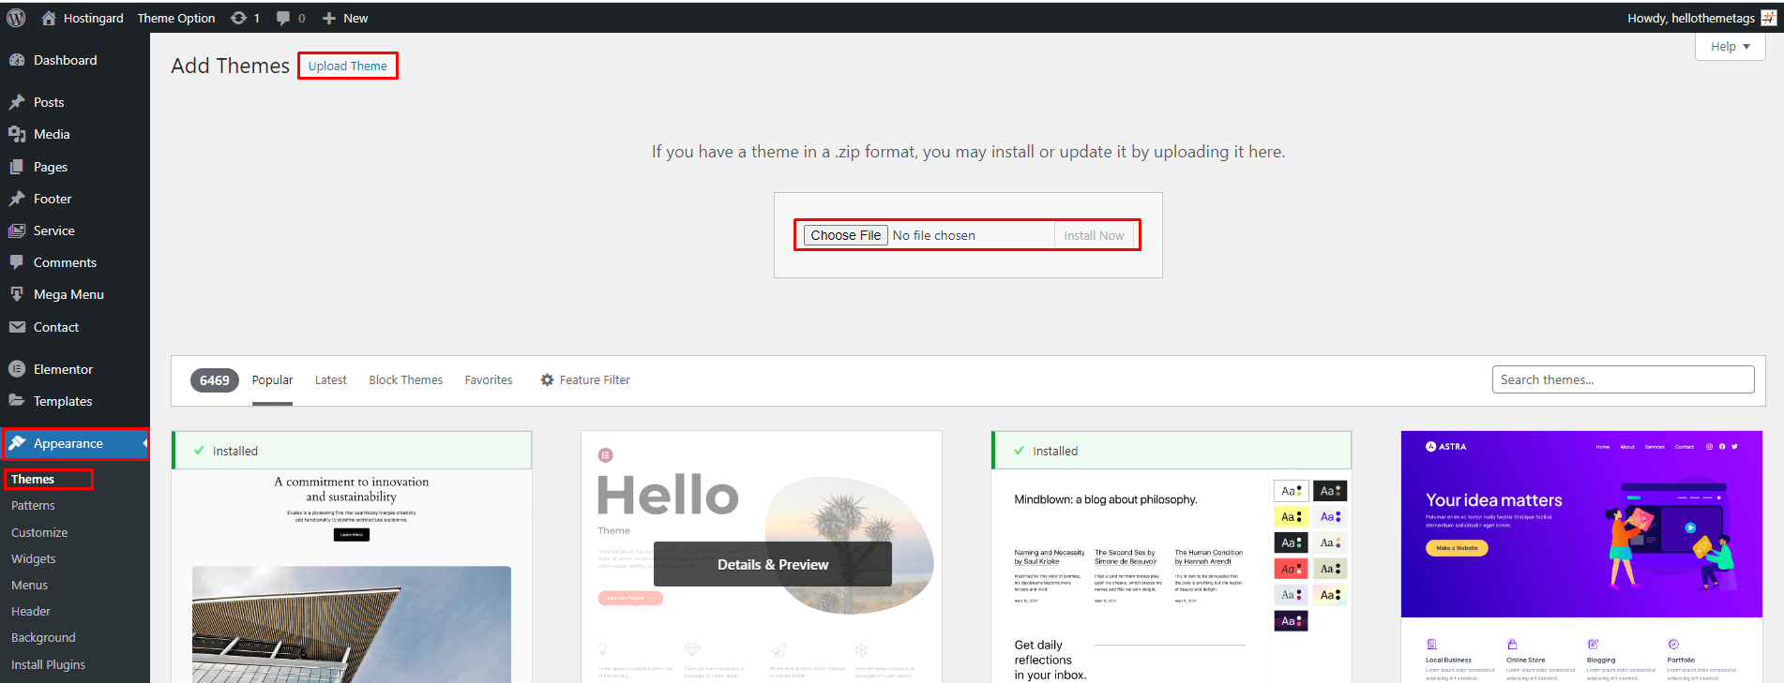Switch to the Favorites tab
Viewport: 1784px width, 683px height.
(489, 379)
